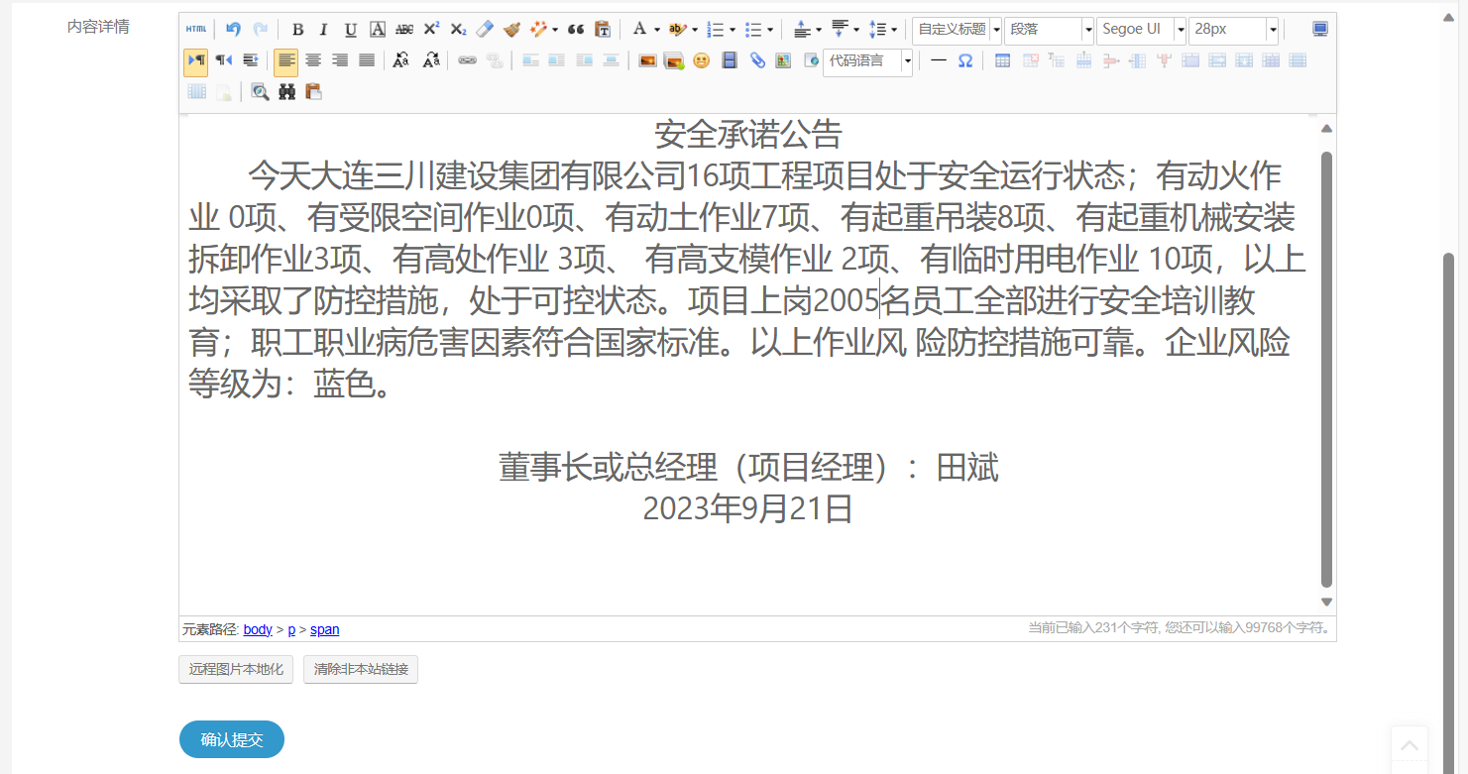The height and width of the screenshot is (774, 1468).
Task: Expand the line height options arrow
Action: pos(894,30)
